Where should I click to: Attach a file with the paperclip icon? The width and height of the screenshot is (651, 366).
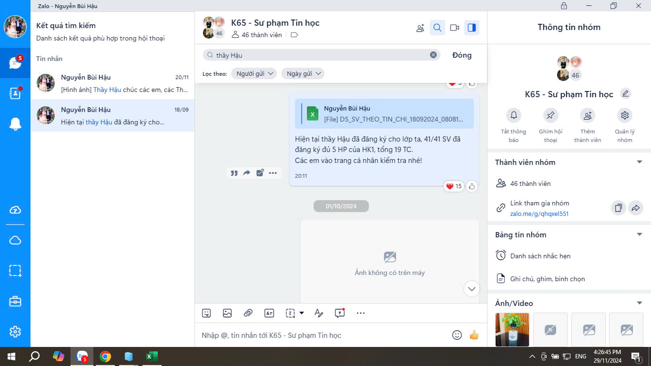pyautogui.click(x=248, y=313)
